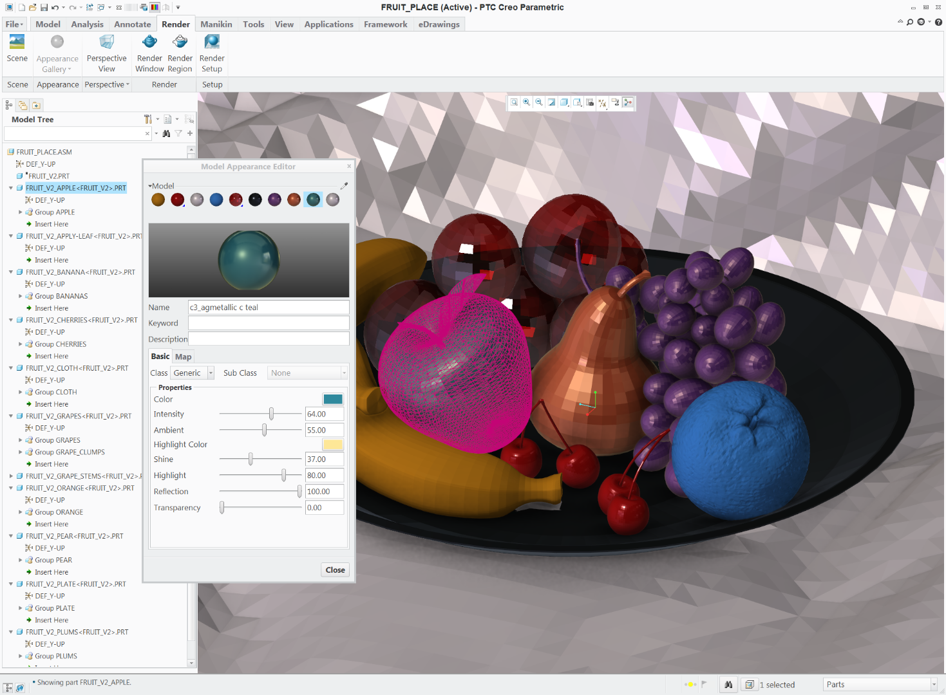Collapse FRUIT_V2_PEAR tree node

click(x=11, y=536)
